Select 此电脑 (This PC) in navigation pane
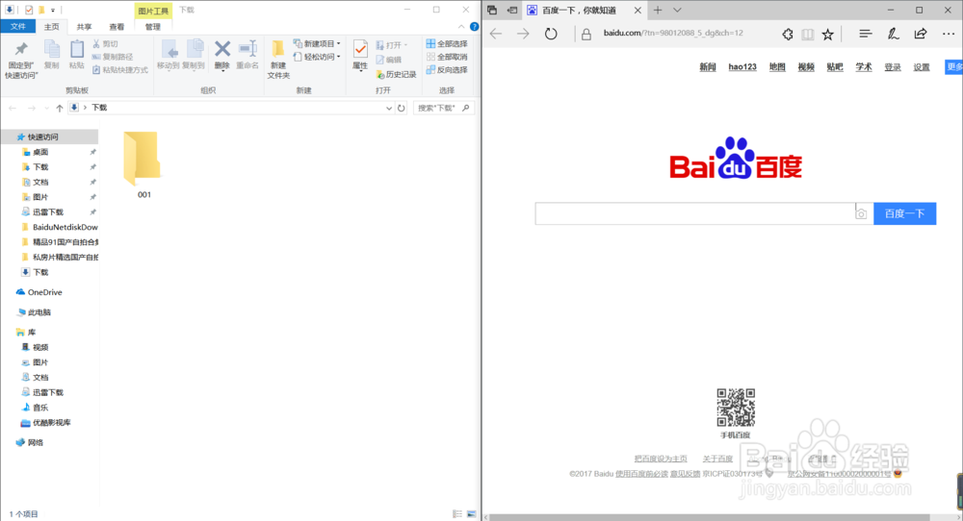Image resolution: width=963 pixels, height=521 pixels. coord(34,312)
